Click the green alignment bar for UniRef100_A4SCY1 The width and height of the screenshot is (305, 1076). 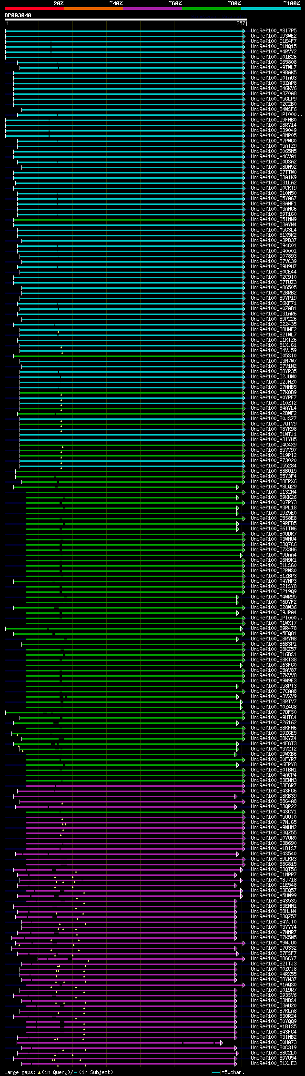tap(135, 812)
